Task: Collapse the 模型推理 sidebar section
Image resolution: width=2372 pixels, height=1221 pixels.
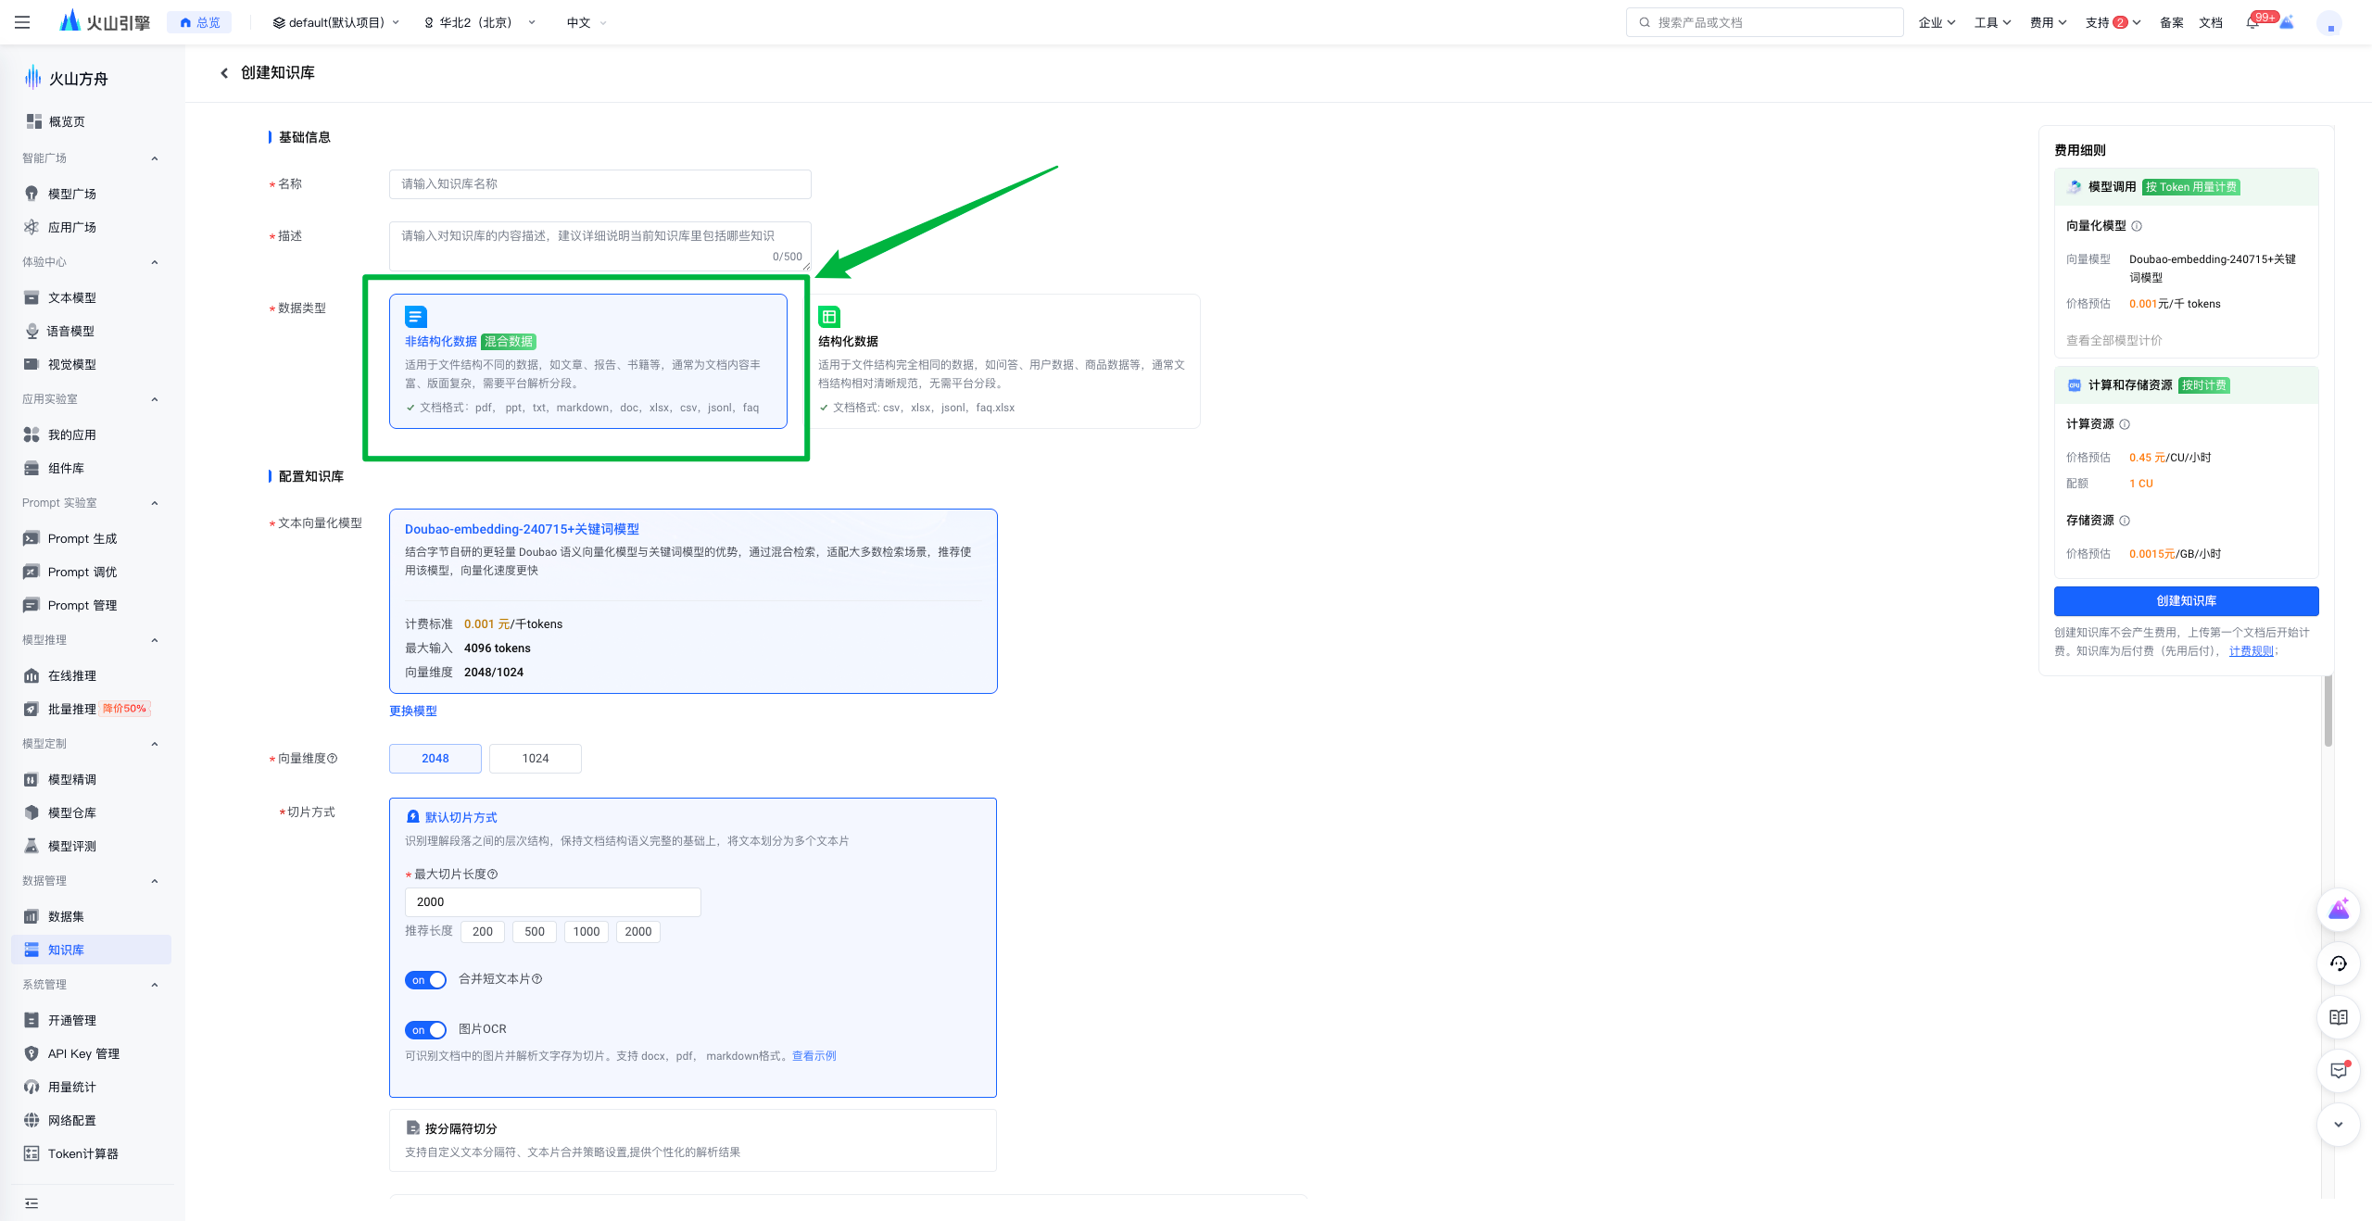Action: (155, 640)
